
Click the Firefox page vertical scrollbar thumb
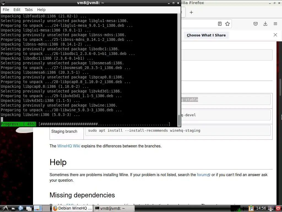click(x=280, y=88)
